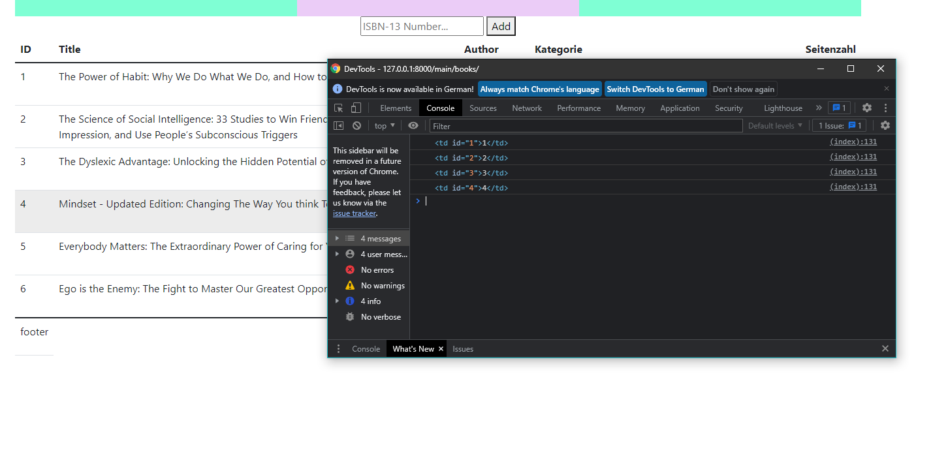
Task: Click the messages list icon
Action: 350,239
